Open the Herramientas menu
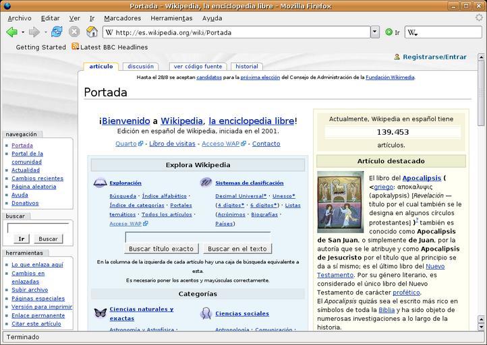The image size is (487, 345). [x=171, y=18]
